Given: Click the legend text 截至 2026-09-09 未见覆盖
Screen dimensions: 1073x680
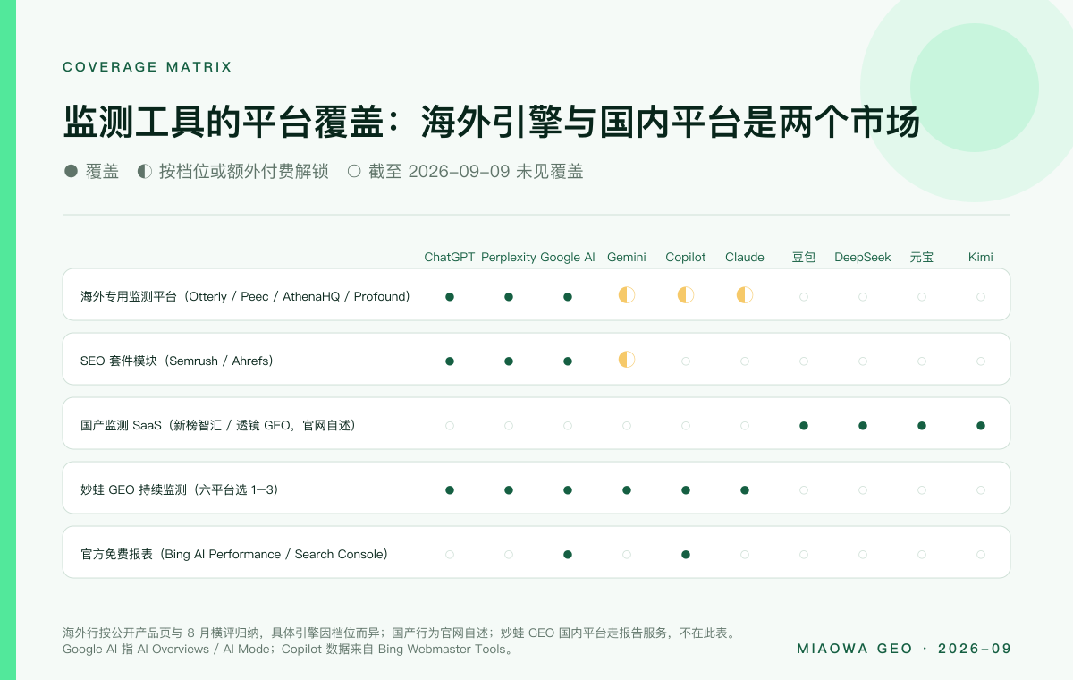Looking at the screenshot, I should [x=476, y=171].
